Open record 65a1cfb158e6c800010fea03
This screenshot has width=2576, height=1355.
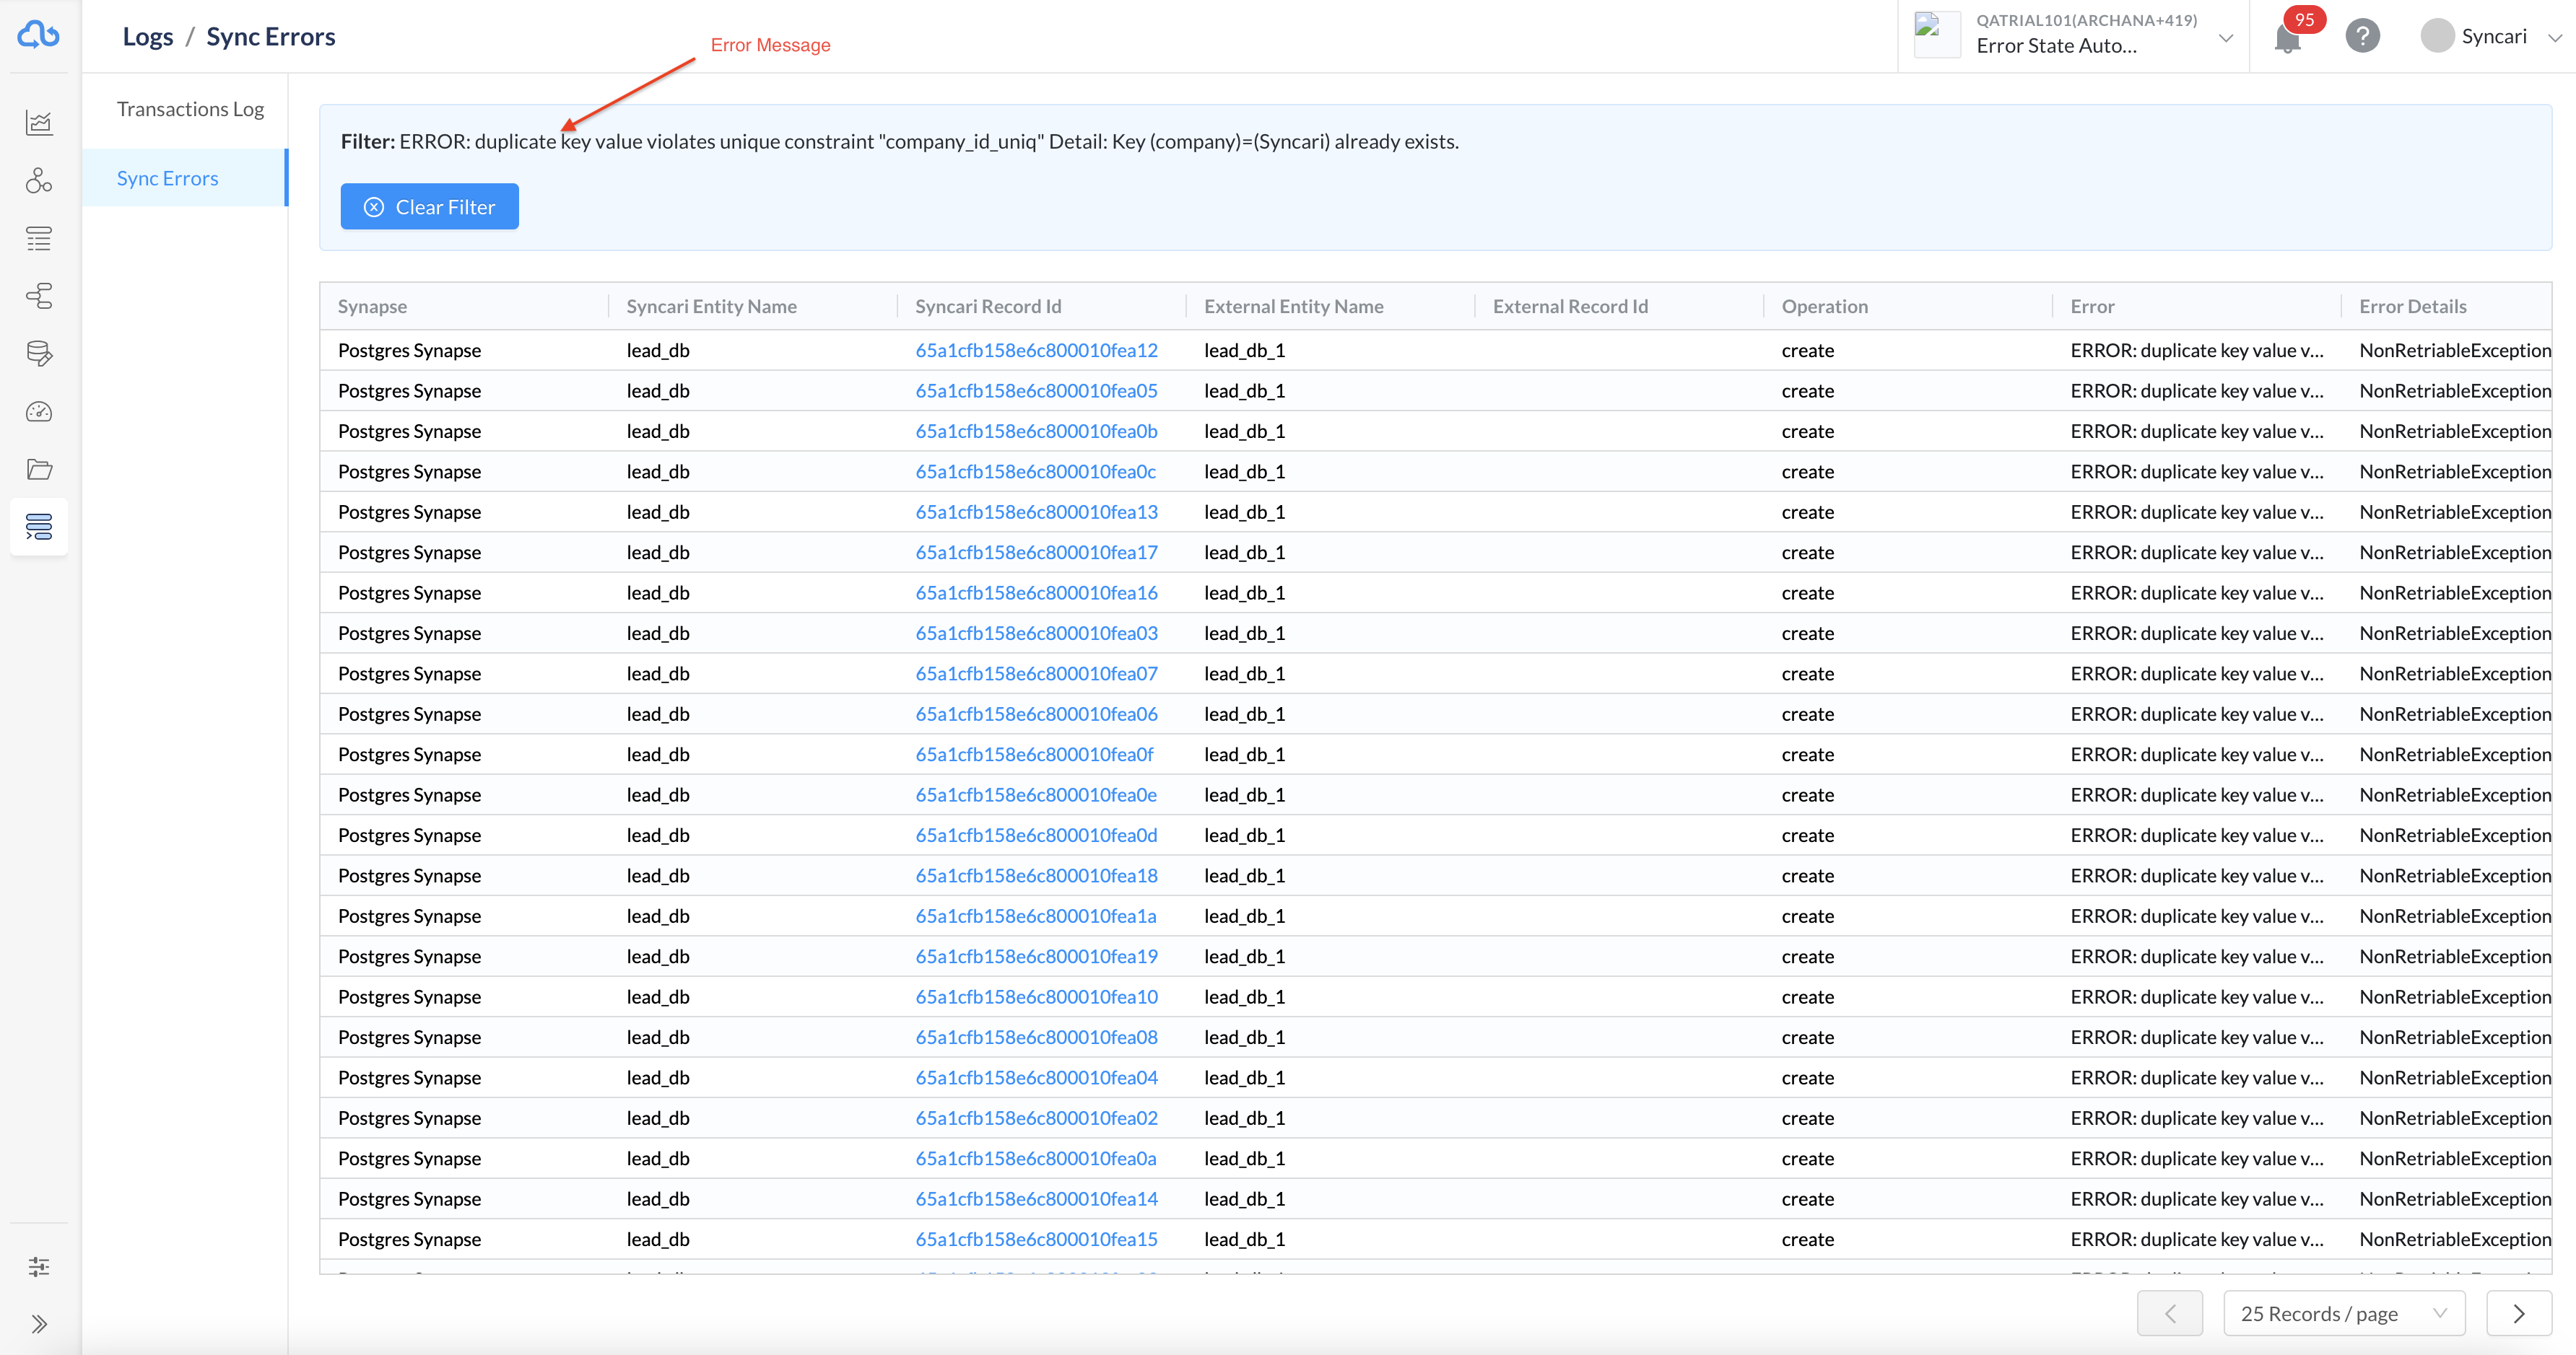[x=1036, y=633]
